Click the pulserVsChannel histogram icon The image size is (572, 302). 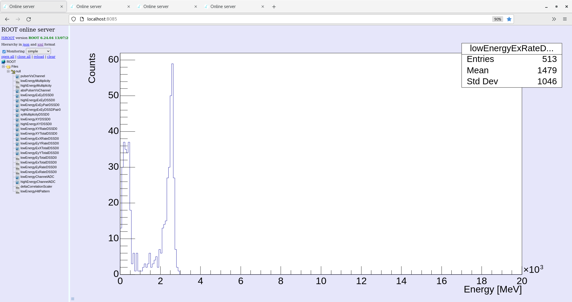click(18, 76)
